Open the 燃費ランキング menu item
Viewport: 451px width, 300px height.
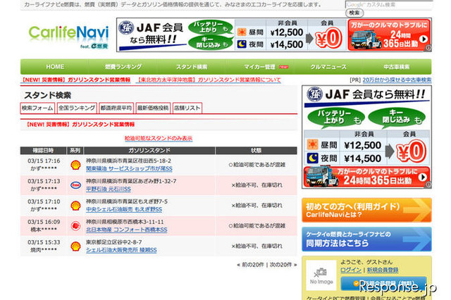pos(123,67)
